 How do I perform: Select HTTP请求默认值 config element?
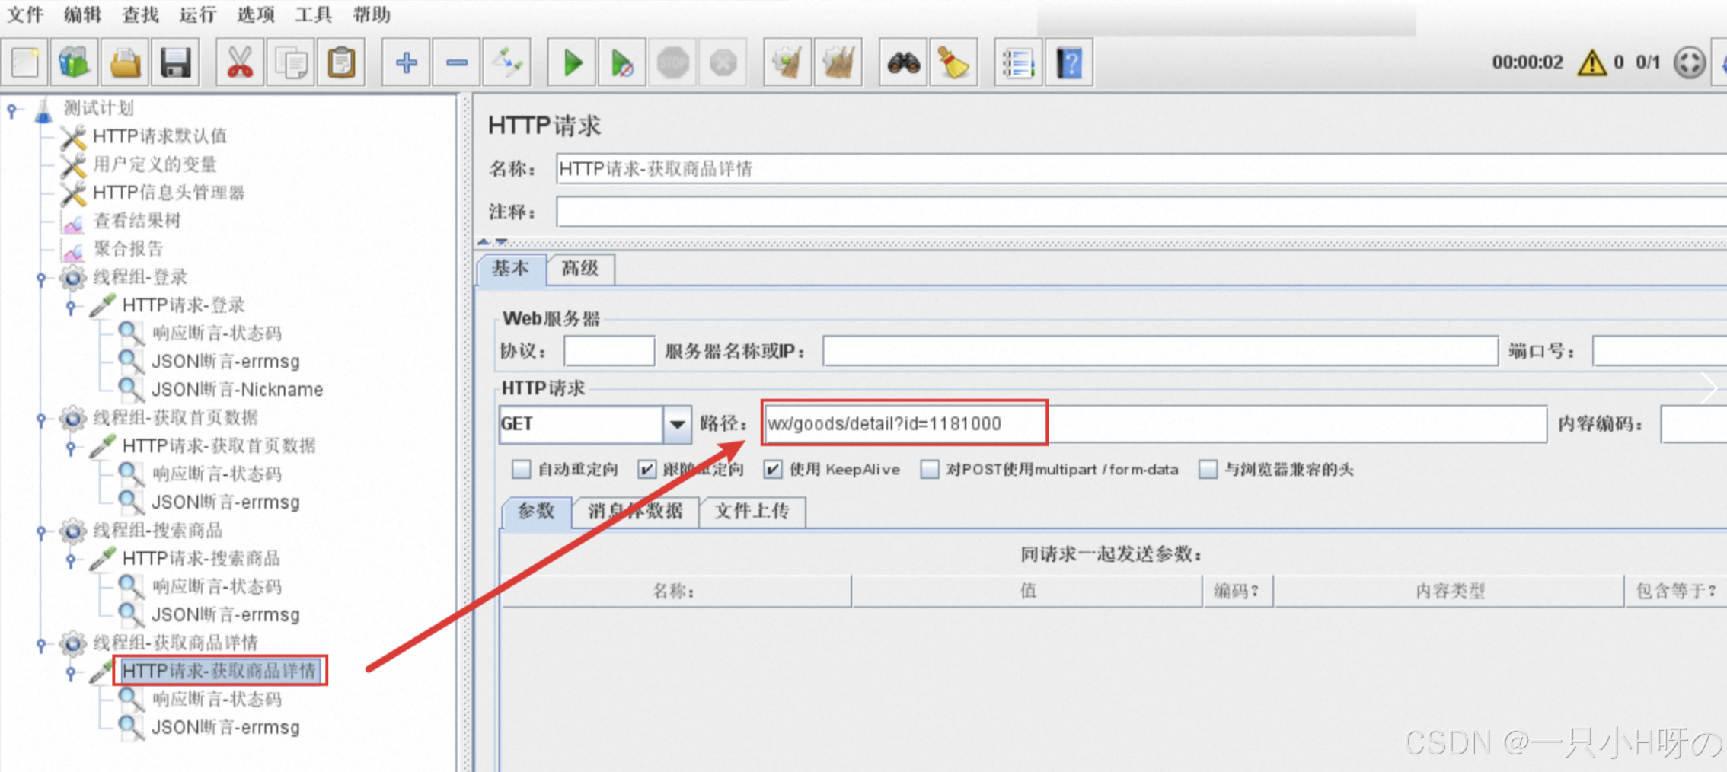point(160,136)
